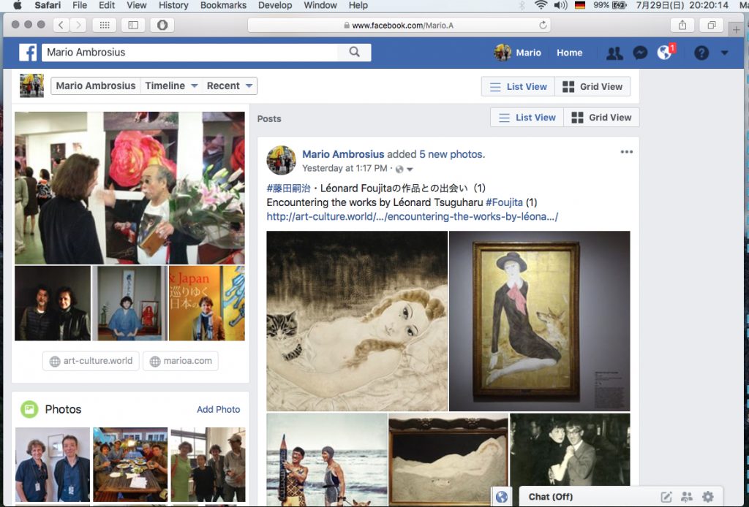Click the post author's profile picture
Viewport: 749px width, 507px height.
pos(281,160)
